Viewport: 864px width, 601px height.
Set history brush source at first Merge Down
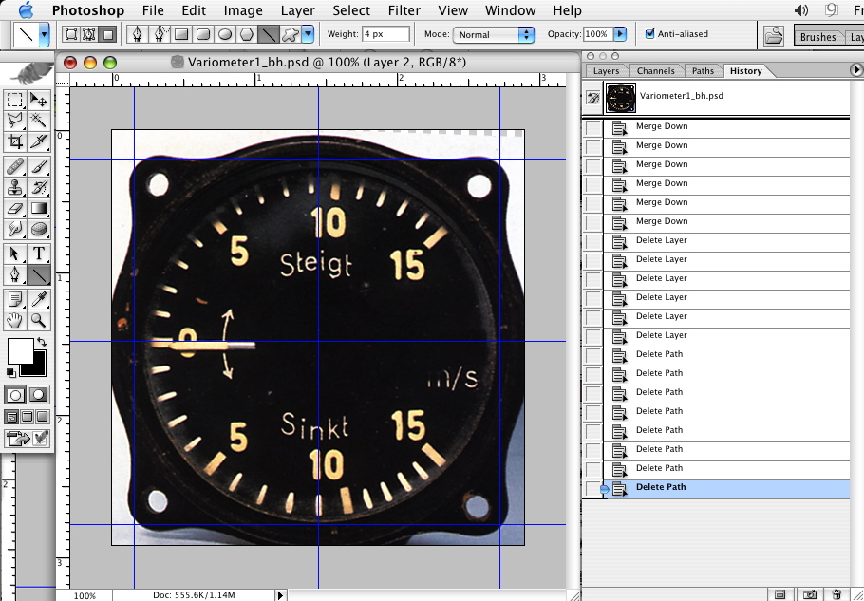[x=592, y=127]
